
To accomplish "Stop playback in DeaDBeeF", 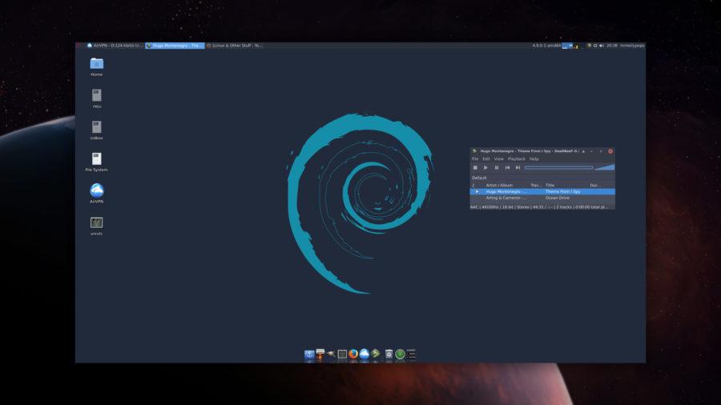I will tap(475, 167).
